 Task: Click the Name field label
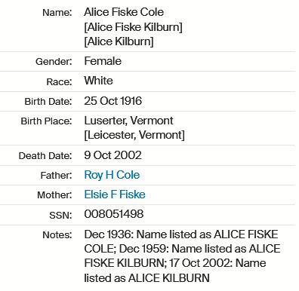57,12
